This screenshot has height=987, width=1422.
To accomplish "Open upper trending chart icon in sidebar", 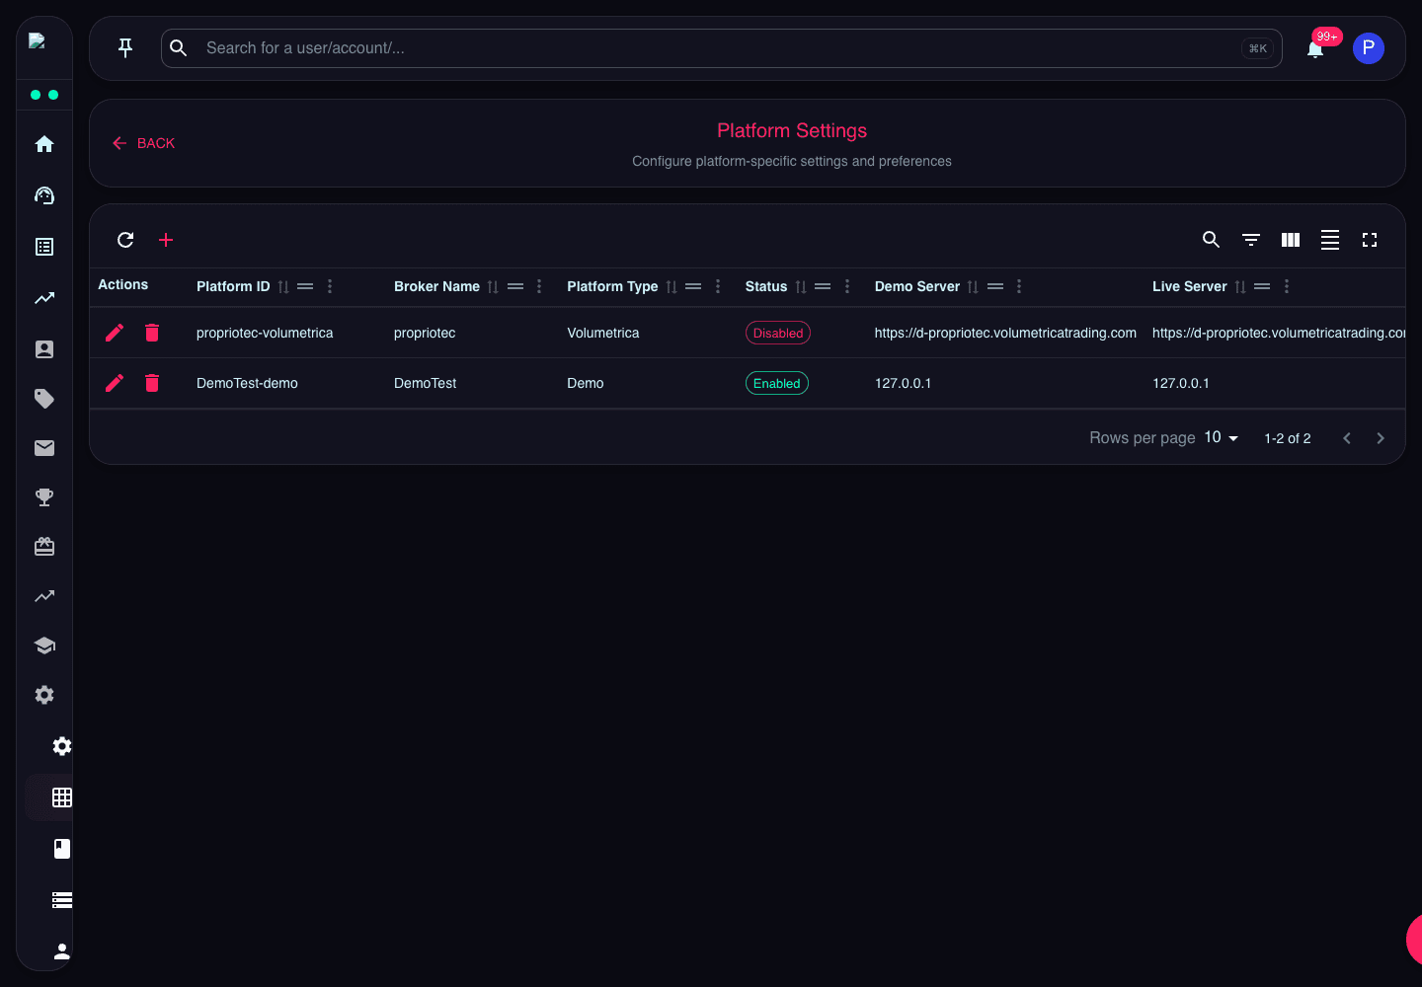I will click(x=44, y=298).
